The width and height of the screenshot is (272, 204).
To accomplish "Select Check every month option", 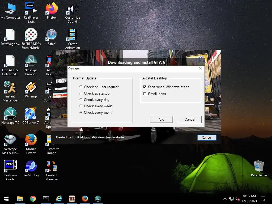I will 96,112.
